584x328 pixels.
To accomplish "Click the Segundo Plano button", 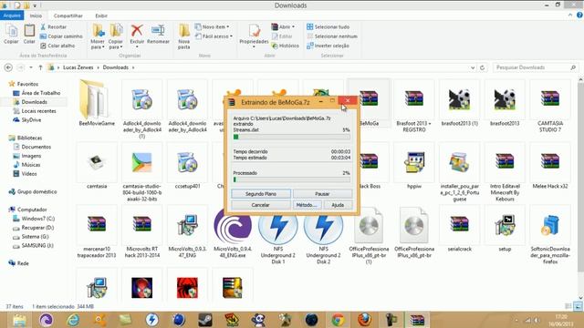I will [x=261, y=194].
